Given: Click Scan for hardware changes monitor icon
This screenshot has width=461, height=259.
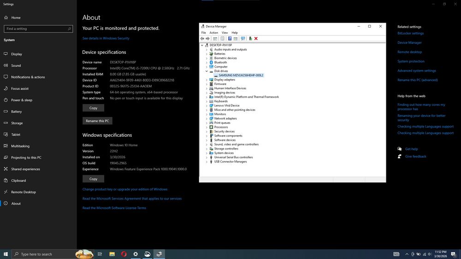Looking at the screenshot, I should (x=243, y=39).
